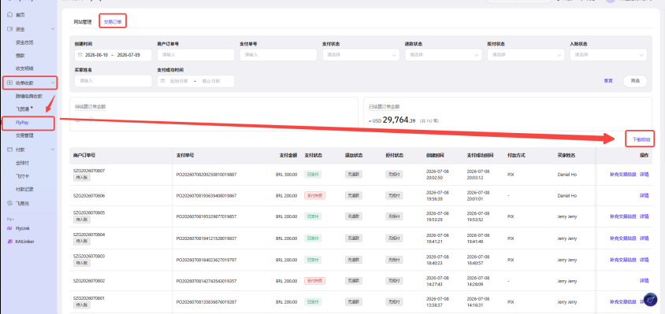This screenshot has height=314, width=665.
Task: Open 跨境电商收款 in the sidebar
Action: [29, 96]
